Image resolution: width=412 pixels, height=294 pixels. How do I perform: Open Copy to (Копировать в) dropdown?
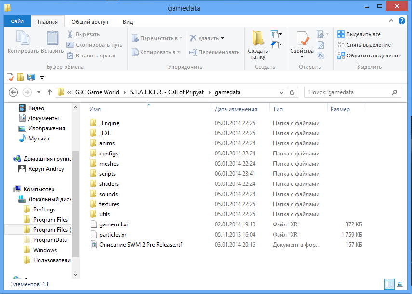click(x=156, y=52)
